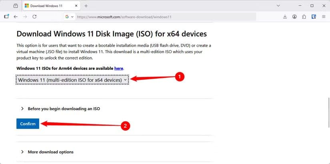
Task: Maximize the browser window
Action: [x=312, y=6]
